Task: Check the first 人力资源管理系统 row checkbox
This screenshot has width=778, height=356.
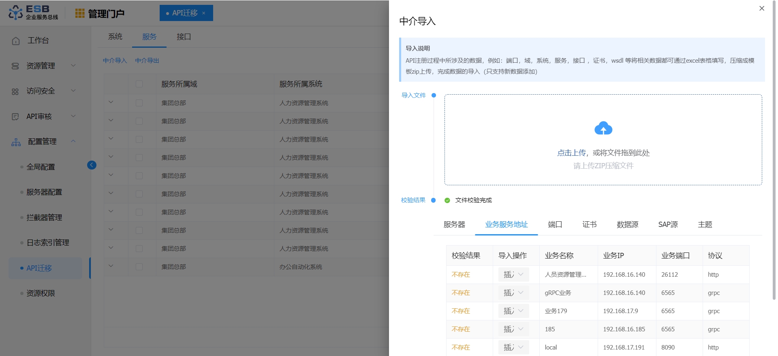Action: pyautogui.click(x=139, y=103)
